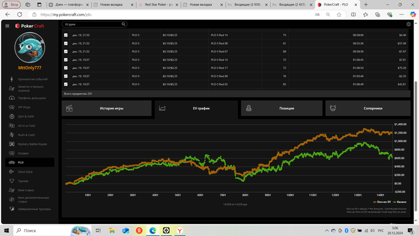Switch to Входящие (3 939) Gmail tab

point(248,5)
